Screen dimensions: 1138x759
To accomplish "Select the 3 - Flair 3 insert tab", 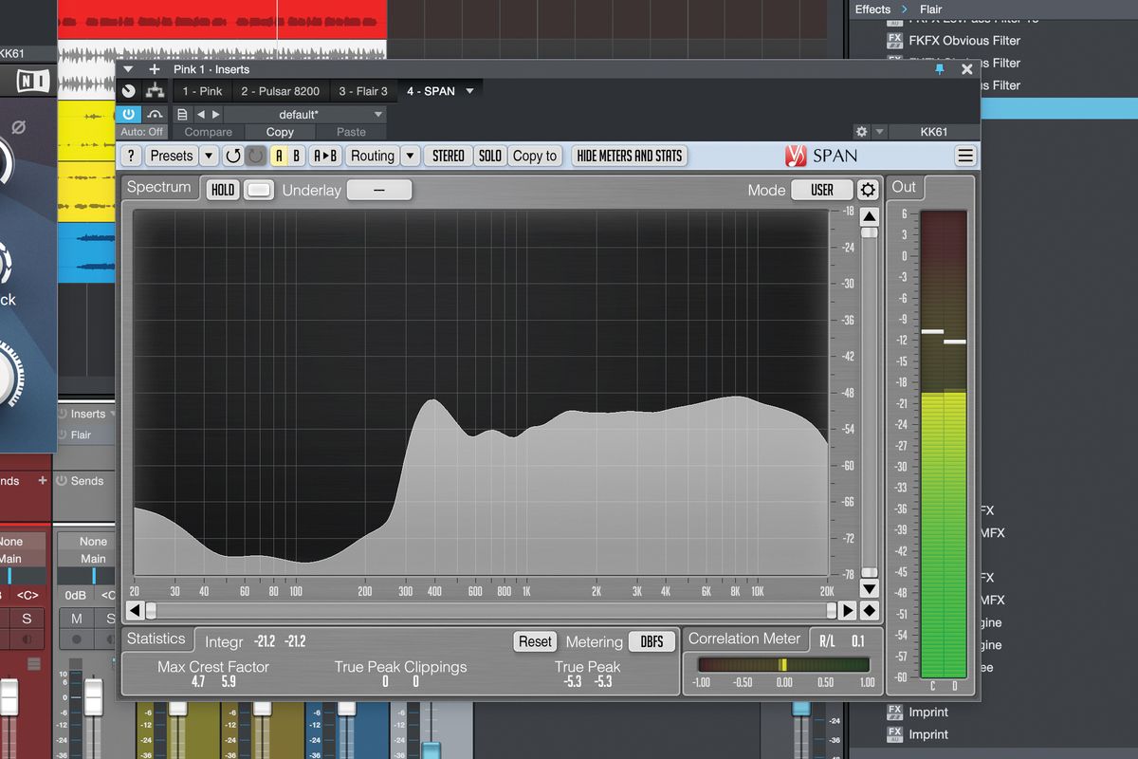I will (x=364, y=90).
